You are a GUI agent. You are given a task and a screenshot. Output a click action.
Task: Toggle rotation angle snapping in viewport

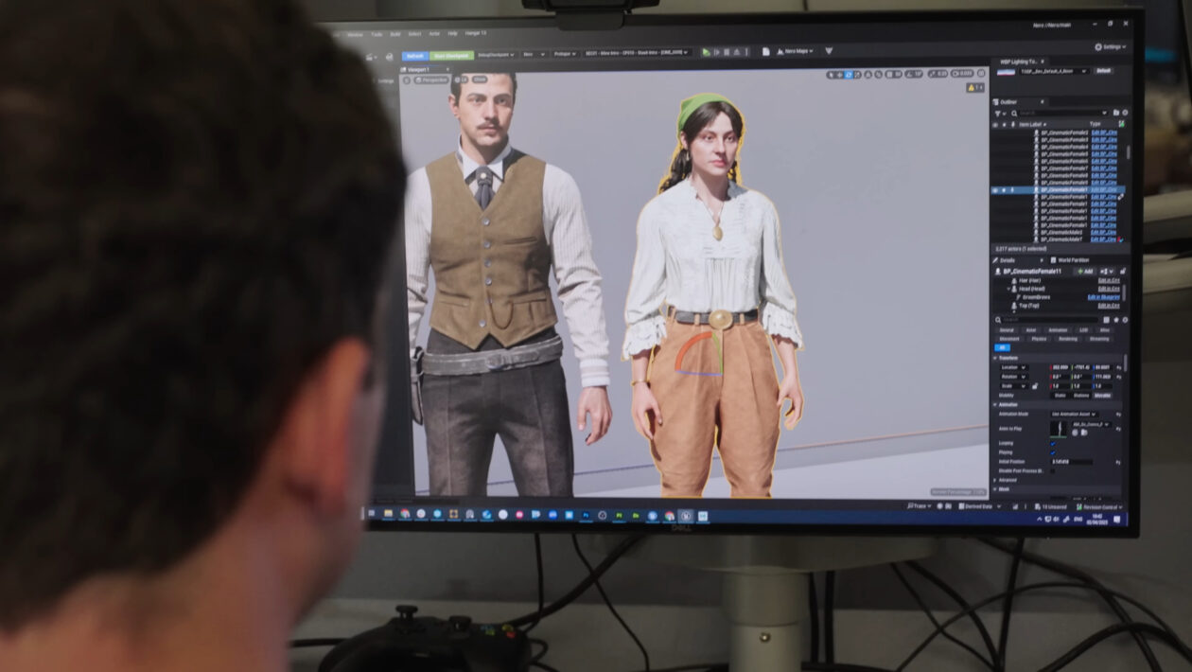pos(909,74)
